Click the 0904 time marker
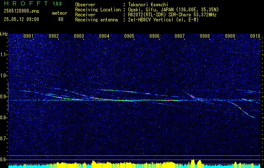 104,36
